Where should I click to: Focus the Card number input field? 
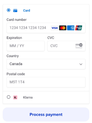click(46, 28)
